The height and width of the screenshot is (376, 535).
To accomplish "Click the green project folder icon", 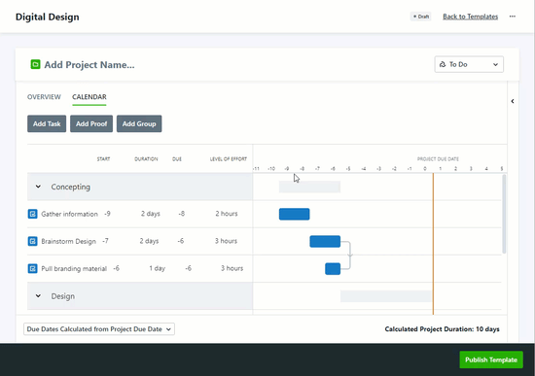I will [35, 64].
